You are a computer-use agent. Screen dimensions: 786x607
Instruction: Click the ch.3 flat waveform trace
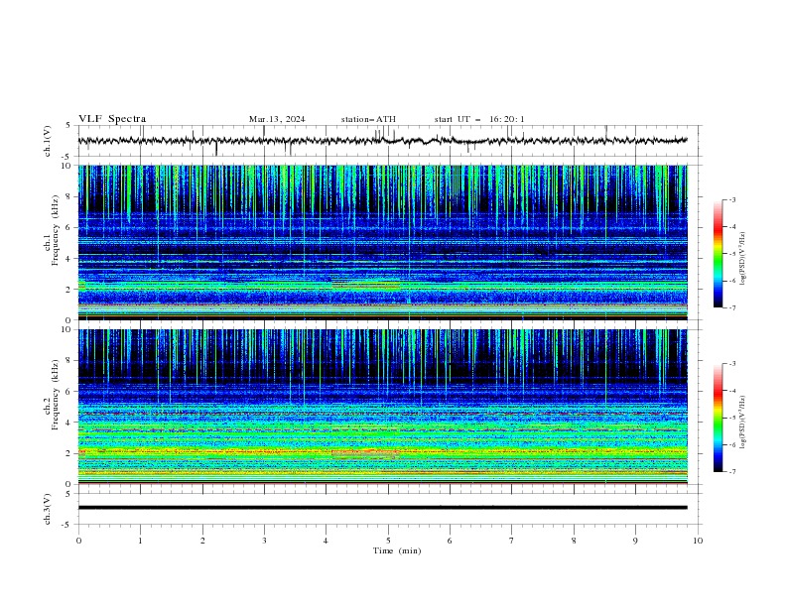tap(382, 508)
